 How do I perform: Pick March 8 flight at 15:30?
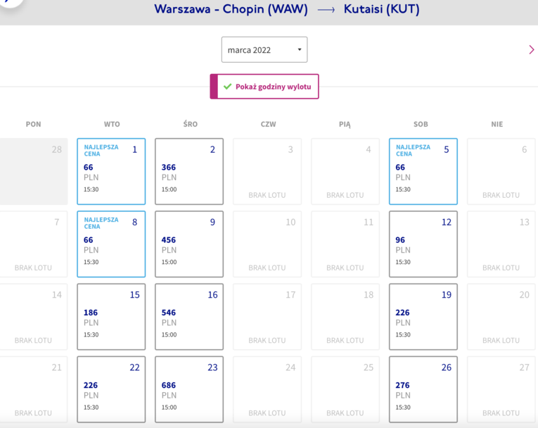coord(111,244)
